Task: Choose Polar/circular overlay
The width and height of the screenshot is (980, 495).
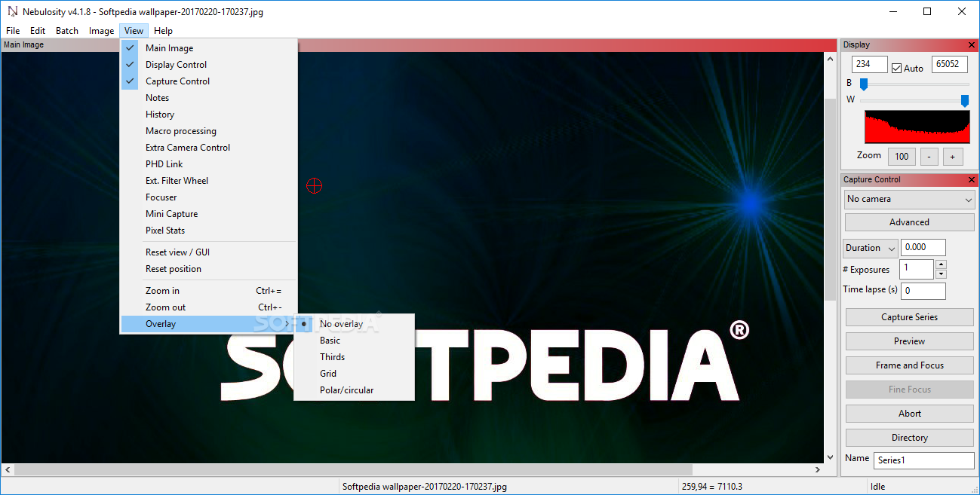Action: (354, 390)
